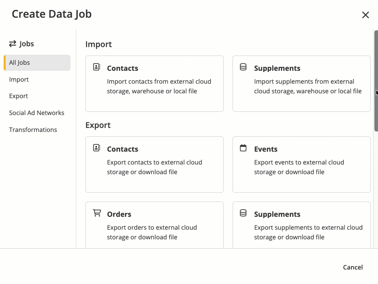The width and height of the screenshot is (378, 284).
Task: Choose the Import Contacts job card
Action: [154, 83]
